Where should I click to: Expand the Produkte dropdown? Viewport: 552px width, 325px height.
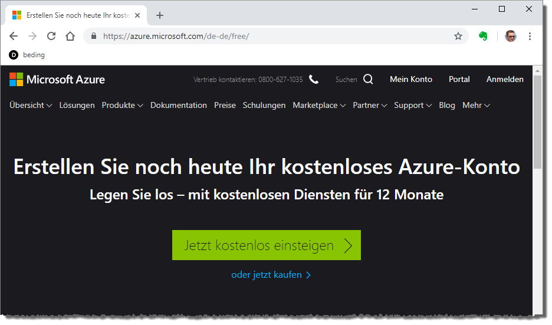point(122,105)
